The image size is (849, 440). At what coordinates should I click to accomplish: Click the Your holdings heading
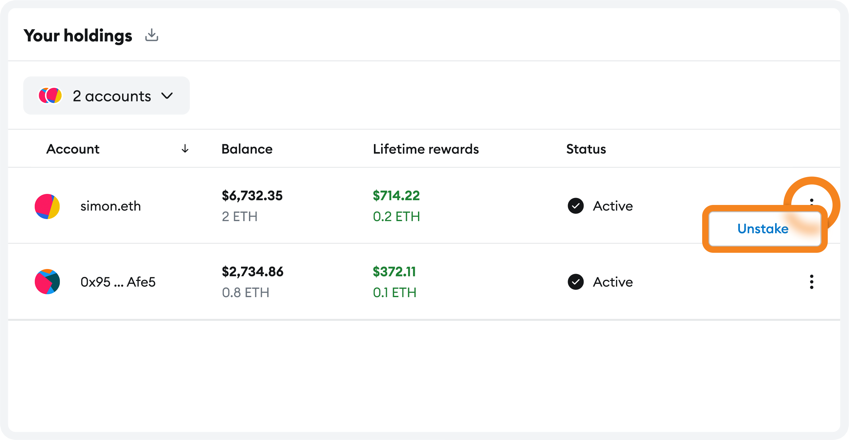pyautogui.click(x=78, y=35)
